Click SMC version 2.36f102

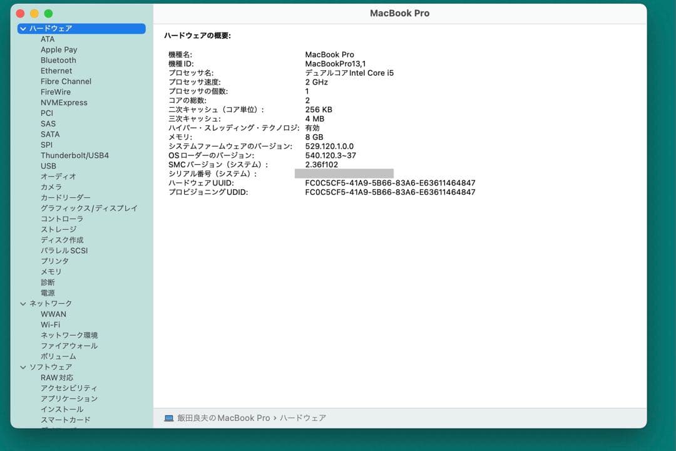pyautogui.click(x=322, y=165)
